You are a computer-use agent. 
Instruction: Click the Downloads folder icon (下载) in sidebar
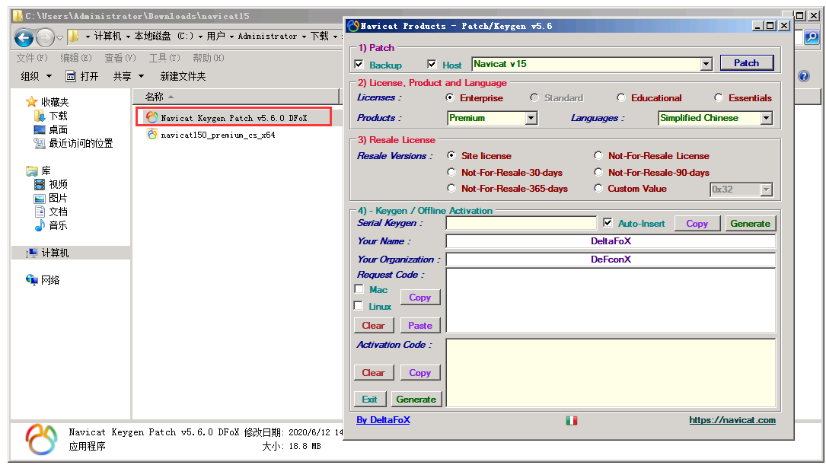click(x=40, y=116)
